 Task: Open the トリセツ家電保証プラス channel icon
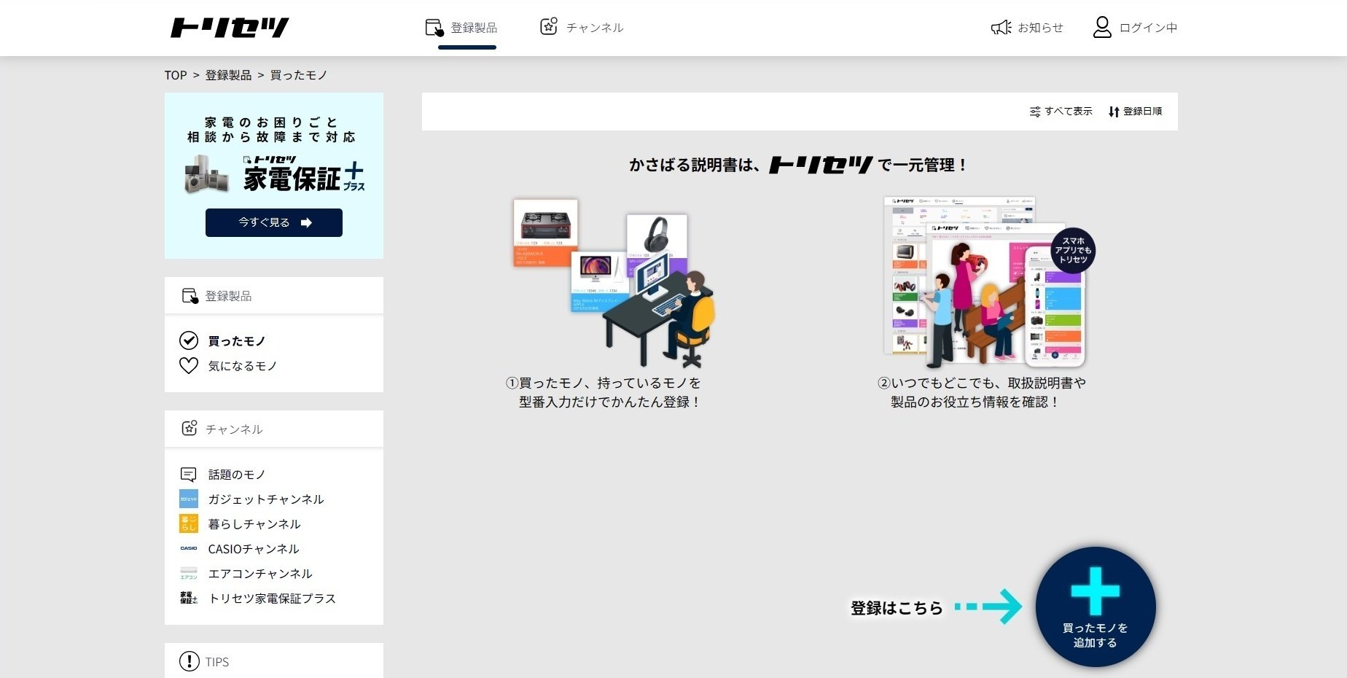click(x=189, y=599)
